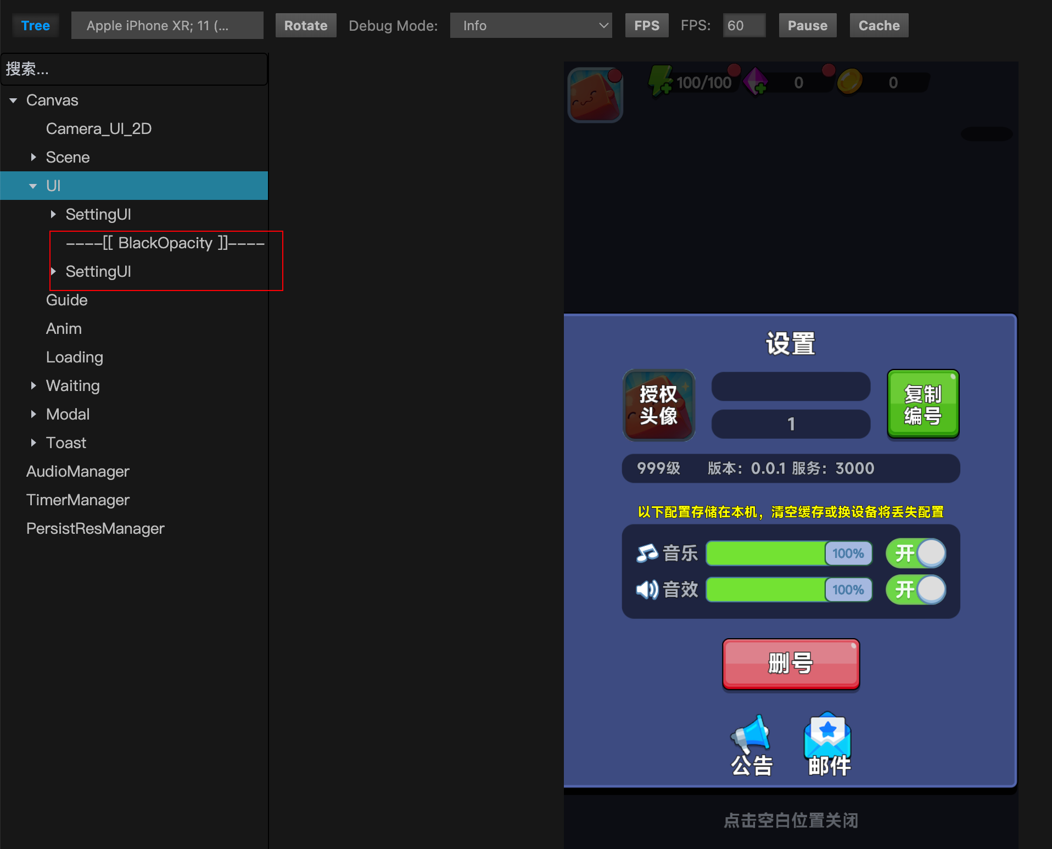Image resolution: width=1052 pixels, height=849 pixels.
Task: Click the 音乐 music volume slider
Action: [790, 553]
